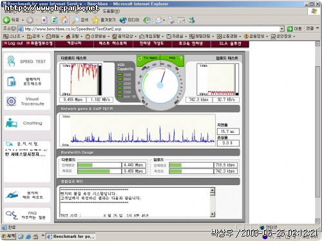
Task: Click the Edit page toolbar icon
Action: (181, 21)
